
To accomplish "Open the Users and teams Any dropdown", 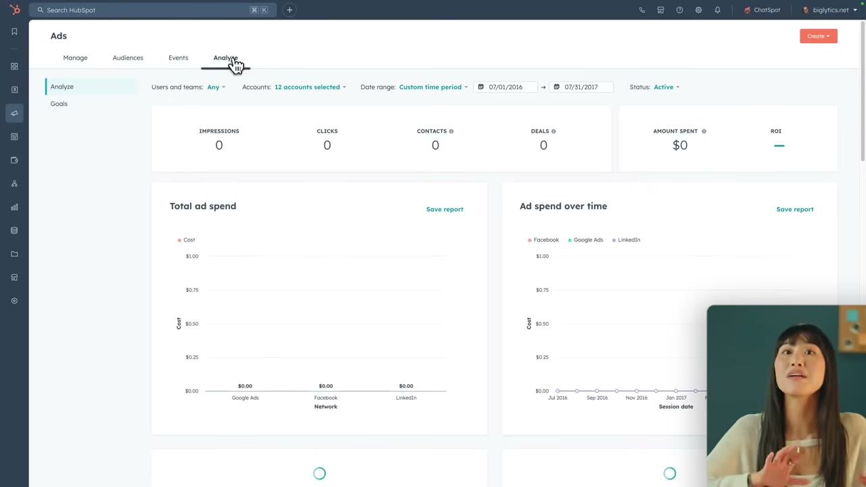I will (x=216, y=87).
